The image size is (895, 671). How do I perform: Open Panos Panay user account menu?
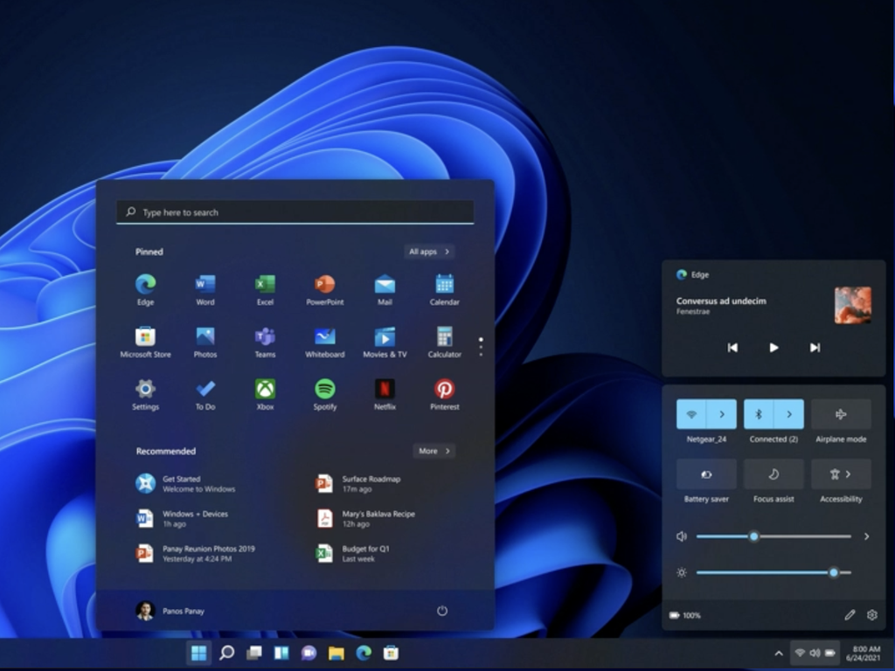(170, 611)
